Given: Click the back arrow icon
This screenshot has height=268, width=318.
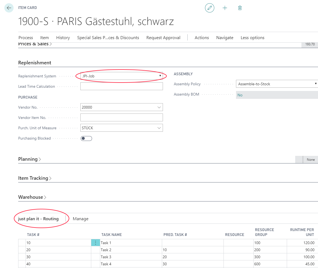Looking at the screenshot, I should pos(9,8).
